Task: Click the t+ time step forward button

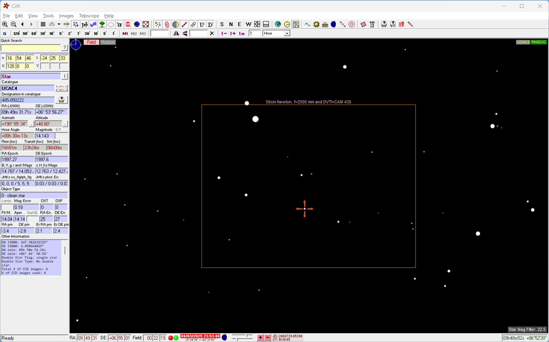Action: 233,33
